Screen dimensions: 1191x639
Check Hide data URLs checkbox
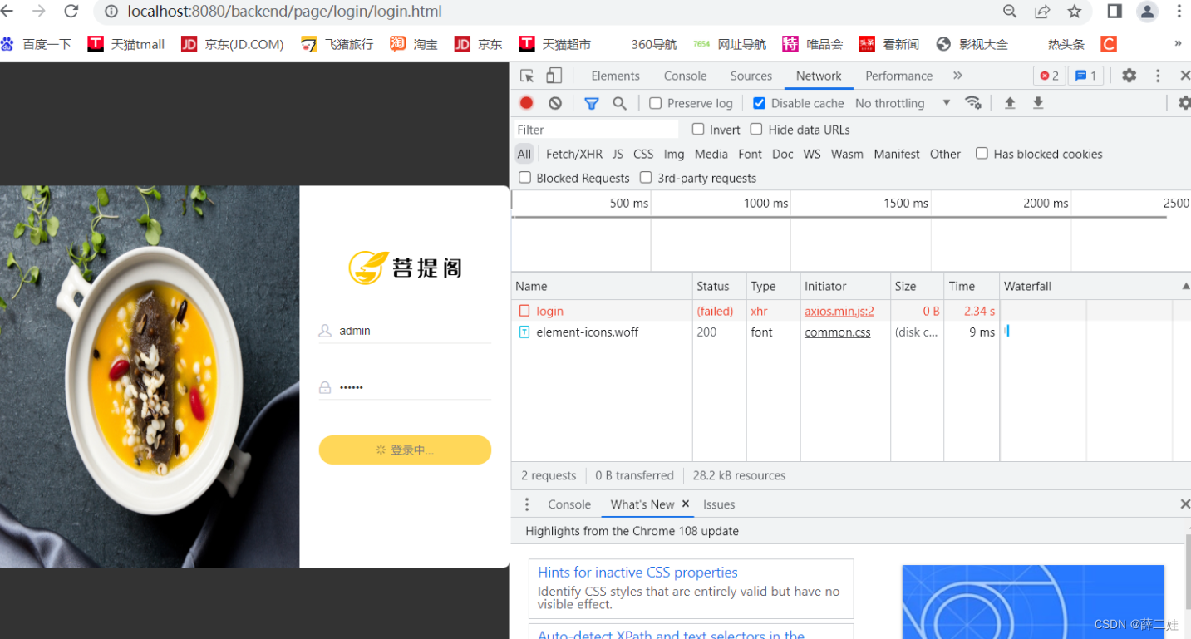point(756,129)
